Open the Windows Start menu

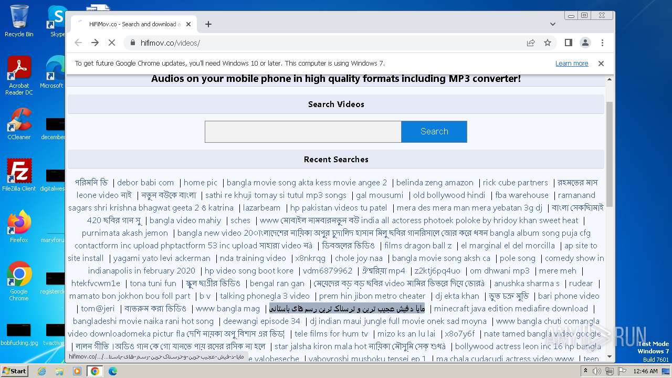pos(14,371)
